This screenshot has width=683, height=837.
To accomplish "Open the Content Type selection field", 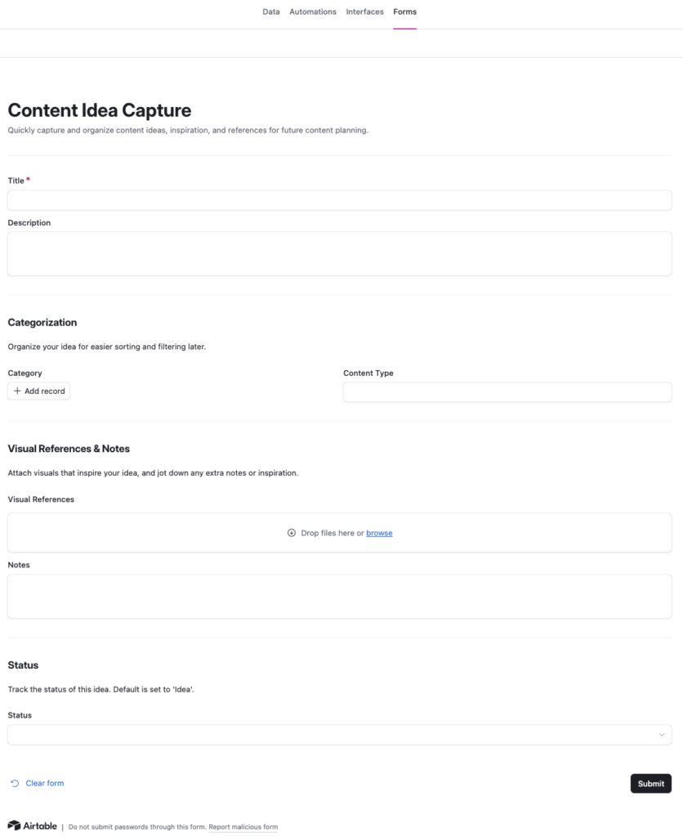I will (507, 392).
